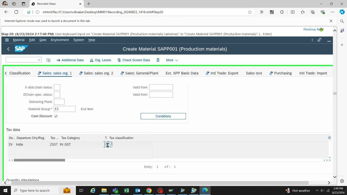Click browser refresh button
The height and width of the screenshot is (195, 347).
(x=16, y=12)
